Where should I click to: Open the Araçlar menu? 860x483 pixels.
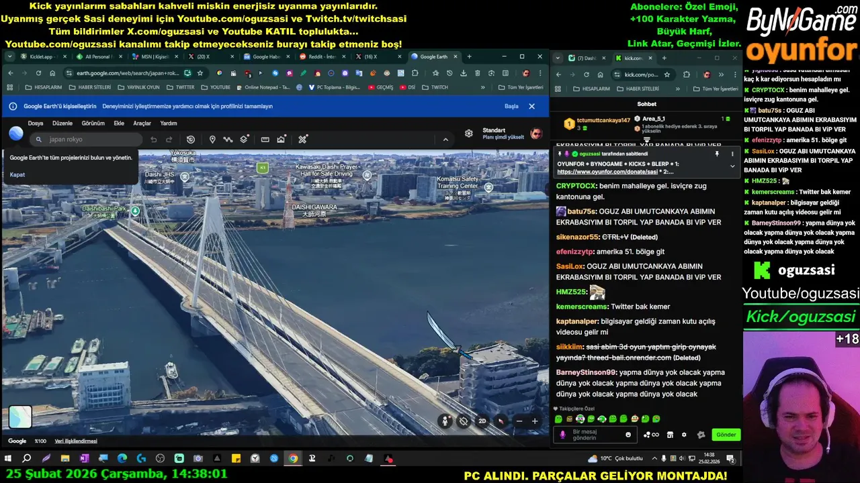142,123
